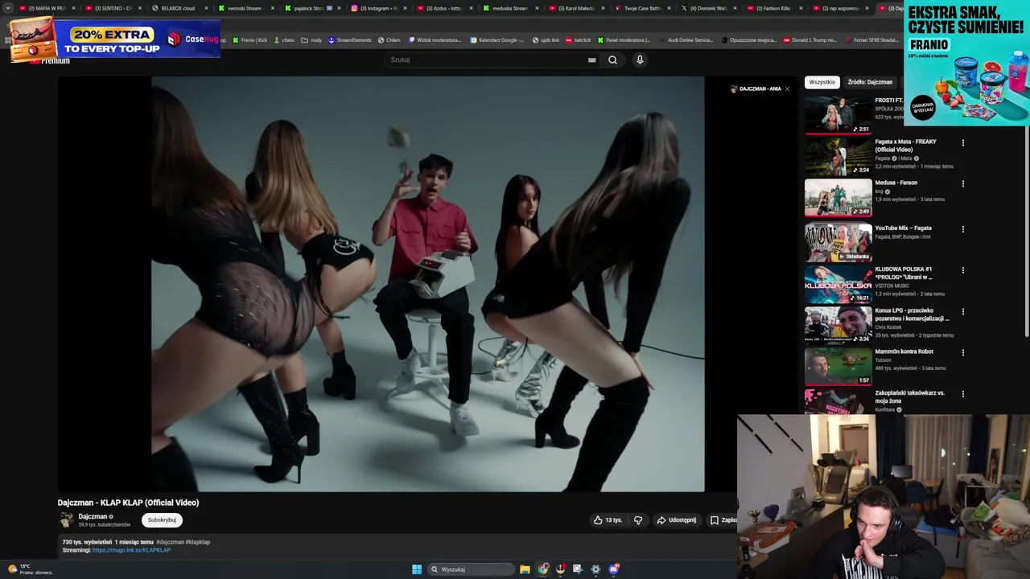The height and width of the screenshot is (579, 1030).
Task: Open ujeb link bookmark
Action: [546, 40]
